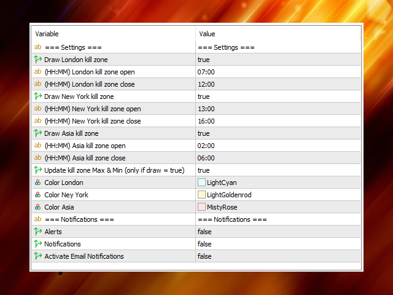Toggle the Draw Asia kill zone true value

(203, 133)
